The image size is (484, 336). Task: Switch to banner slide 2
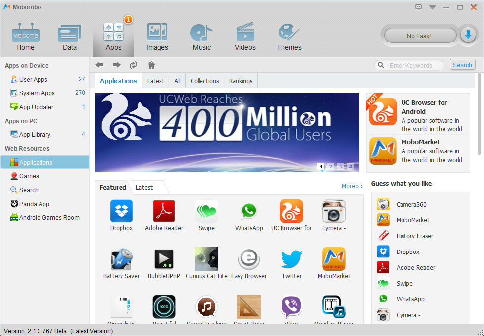click(331, 167)
